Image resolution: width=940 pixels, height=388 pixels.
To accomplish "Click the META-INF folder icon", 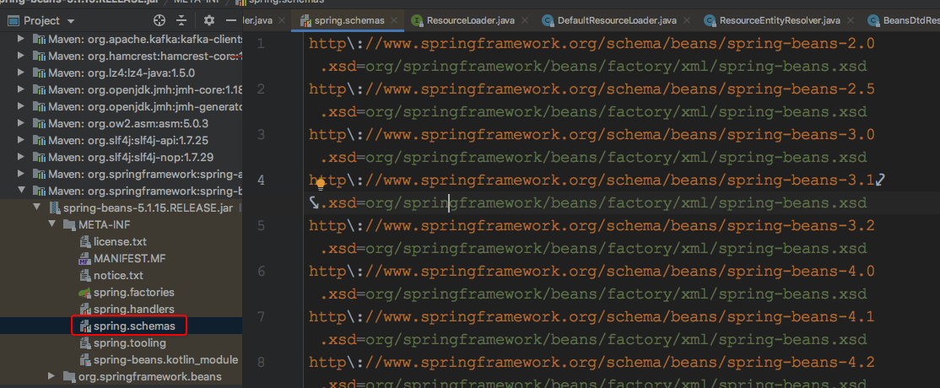I will (x=69, y=225).
